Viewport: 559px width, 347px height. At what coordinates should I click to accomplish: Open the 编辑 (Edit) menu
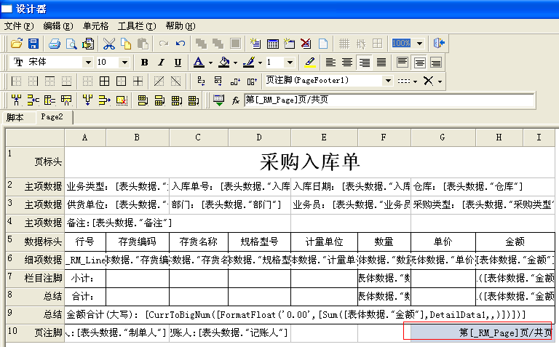(x=58, y=26)
